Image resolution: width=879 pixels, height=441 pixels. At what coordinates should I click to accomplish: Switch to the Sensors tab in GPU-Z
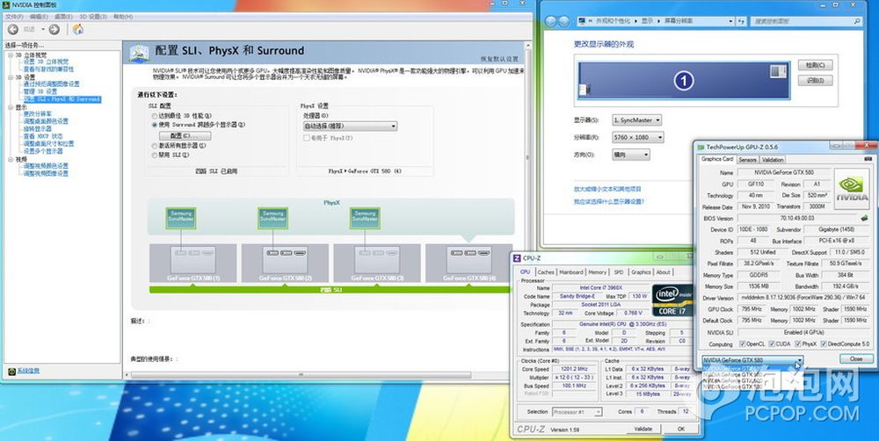pos(747,160)
